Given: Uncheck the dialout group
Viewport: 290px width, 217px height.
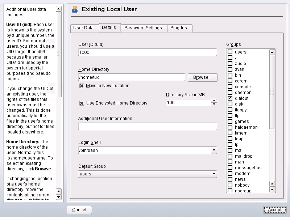Looking at the screenshot, I should point(230,98).
